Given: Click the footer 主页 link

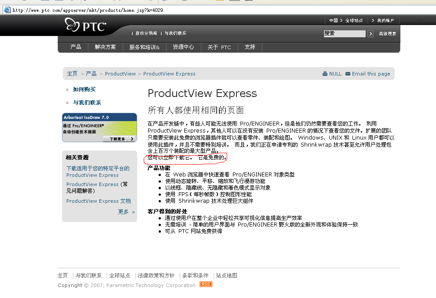Looking at the screenshot, I should [x=62, y=276].
